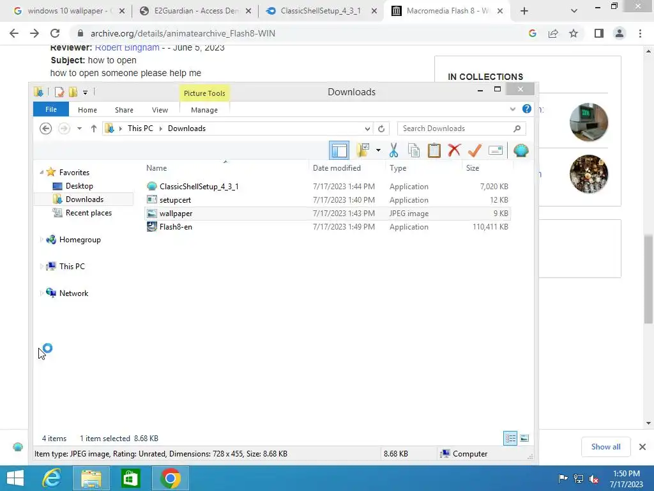Screen dimensions: 654x491
Task: Select Downloads in the navigation pane
Action: pos(84,199)
